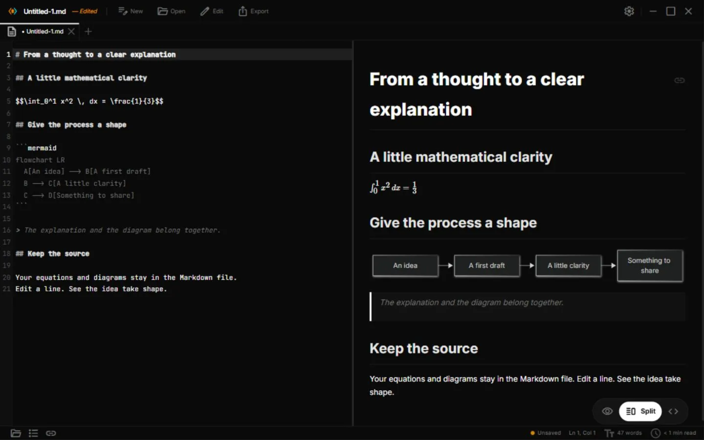
Task: Click the 1 min read indicator
Action: click(x=674, y=433)
